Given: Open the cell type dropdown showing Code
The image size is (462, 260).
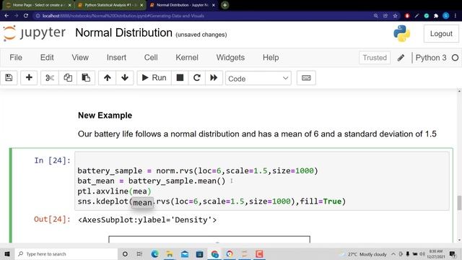Looking at the screenshot, I should [x=258, y=79].
